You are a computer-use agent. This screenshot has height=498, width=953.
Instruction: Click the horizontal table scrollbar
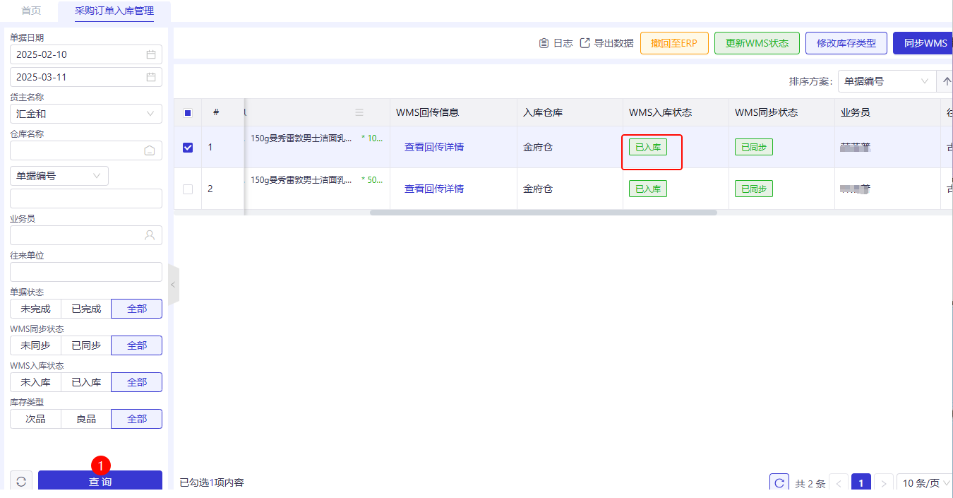(544, 212)
